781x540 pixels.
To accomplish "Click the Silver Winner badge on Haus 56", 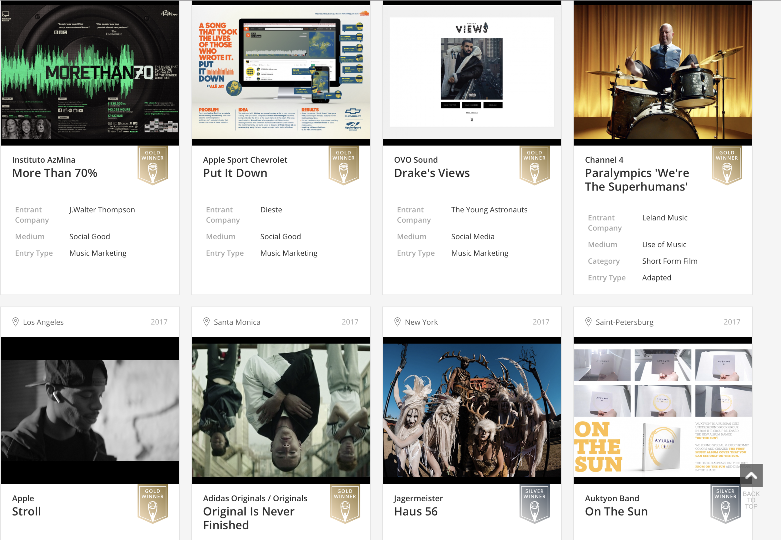I will pyautogui.click(x=534, y=504).
